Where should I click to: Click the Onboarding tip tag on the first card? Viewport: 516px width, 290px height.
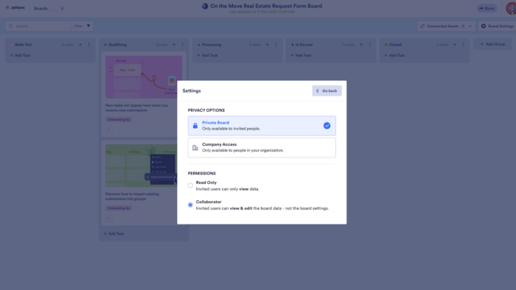[119, 119]
